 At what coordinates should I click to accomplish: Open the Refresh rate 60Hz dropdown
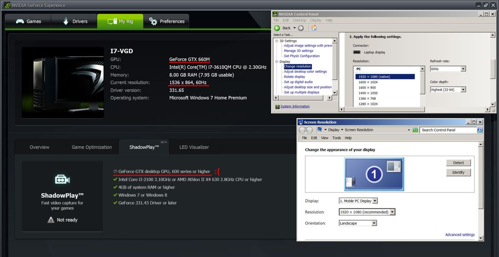click(x=448, y=69)
